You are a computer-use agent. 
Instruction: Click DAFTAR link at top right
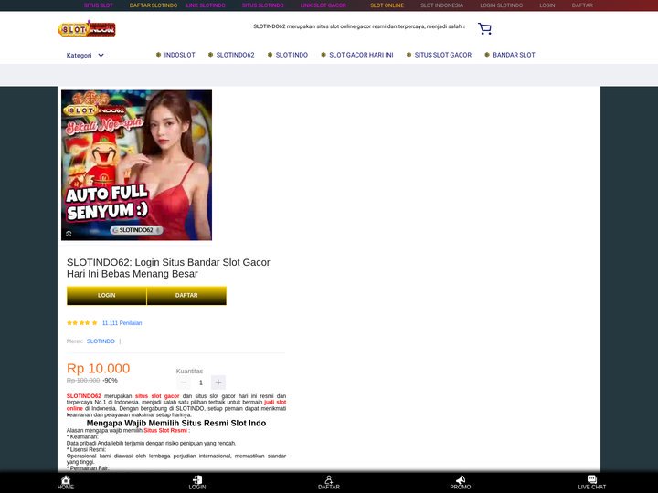pyautogui.click(x=582, y=5)
